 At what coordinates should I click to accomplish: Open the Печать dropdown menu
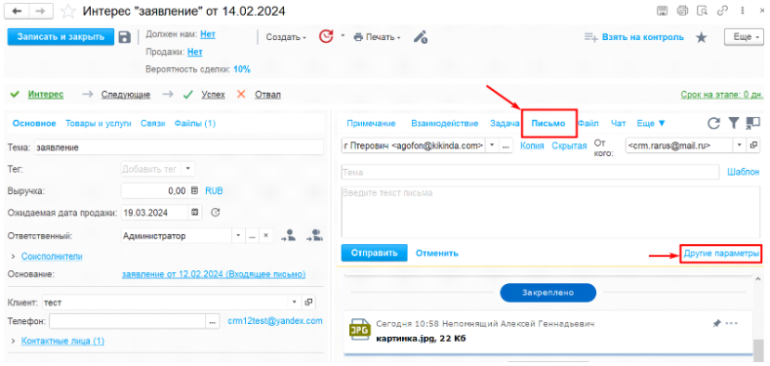pyautogui.click(x=377, y=37)
